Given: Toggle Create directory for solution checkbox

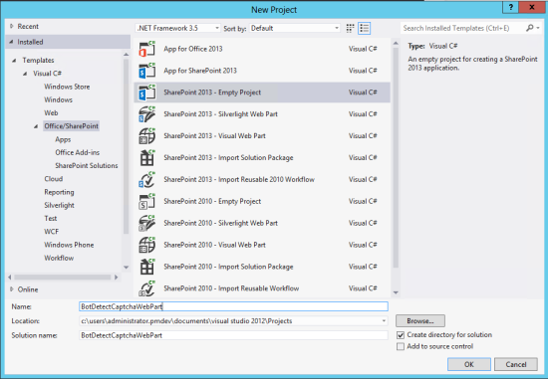Looking at the screenshot, I should click(x=401, y=335).
